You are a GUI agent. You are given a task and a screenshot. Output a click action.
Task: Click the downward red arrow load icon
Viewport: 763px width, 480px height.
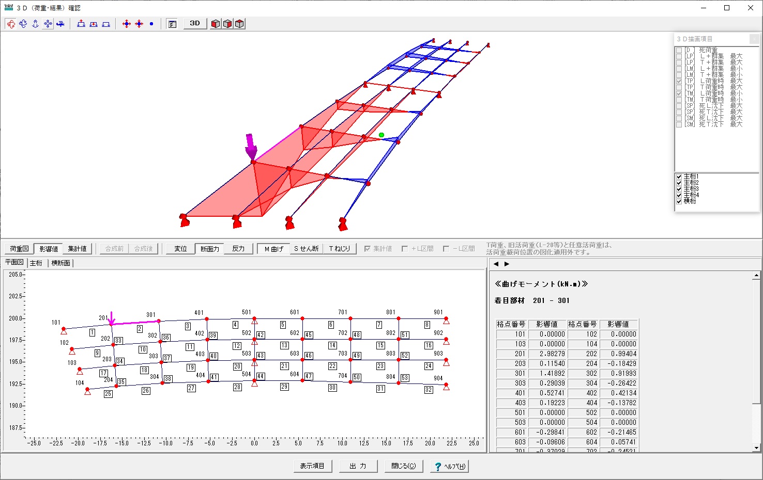click(x=94, y=24)
